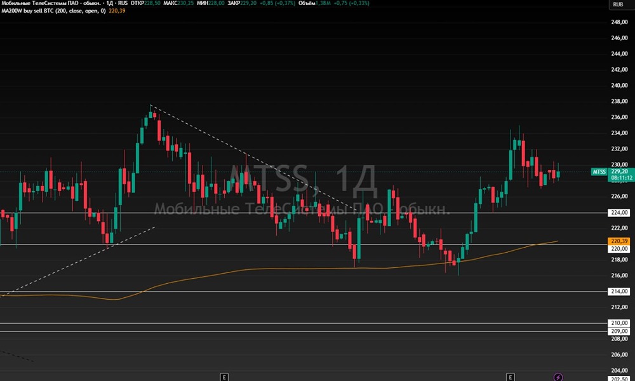Screen dimensions: 635x381
Task: Click the МИН 228,00 low value
Action: coord(211,3)
